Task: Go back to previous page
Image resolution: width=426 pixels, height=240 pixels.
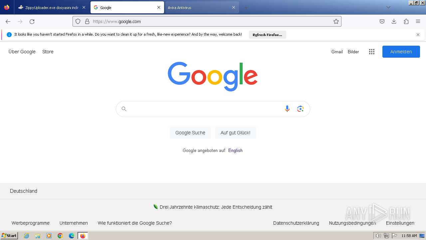Action: [x=8, y=21]
